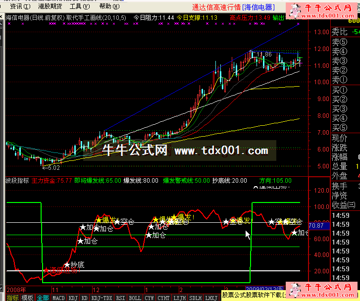This screenshot has width=360, height=301.
Task: Click the 牛牛公式网 banner beside 通达信高速行情
Action: pyautogui.click(x=321, y=11)
